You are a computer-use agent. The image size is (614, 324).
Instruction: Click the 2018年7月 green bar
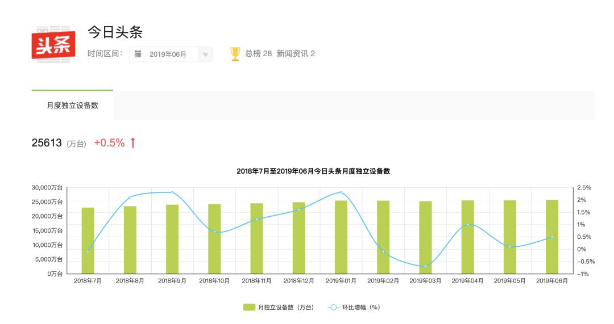point(88,241)
